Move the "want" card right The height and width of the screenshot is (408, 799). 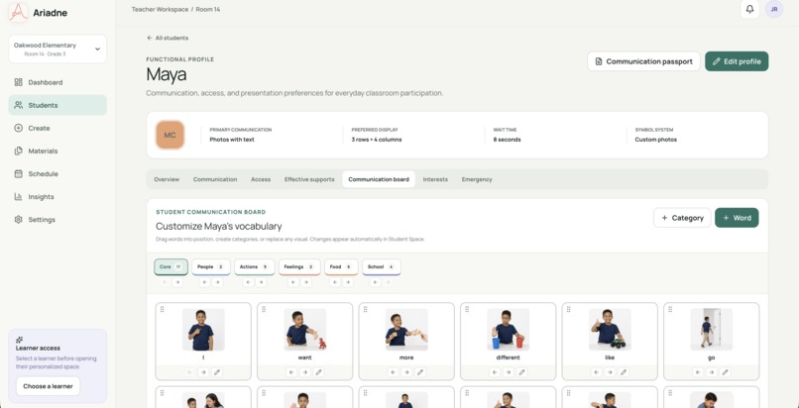point(304,372)
